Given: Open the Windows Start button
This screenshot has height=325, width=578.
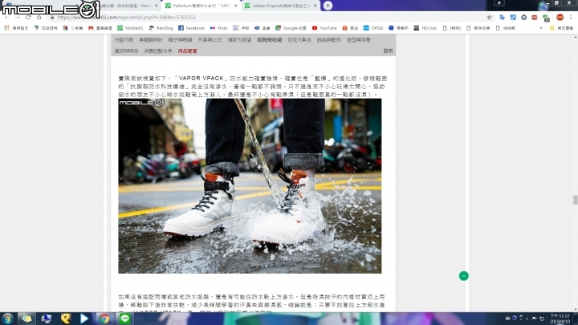Looking at the screenshot, I should pyautogui.click(x=8, y=319).
